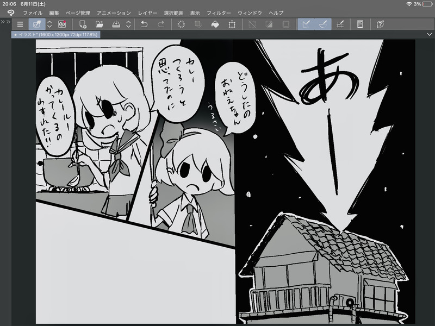435x326 pixels.
Task: Open the フィルター menu
Action: tap(219, 12)
